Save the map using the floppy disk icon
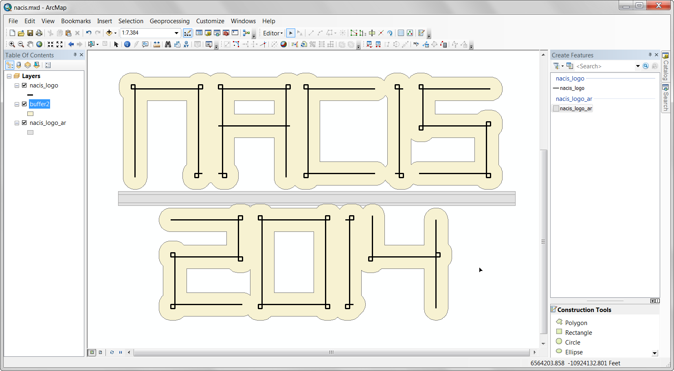This screenshot has width=674, height=371. 30,33
